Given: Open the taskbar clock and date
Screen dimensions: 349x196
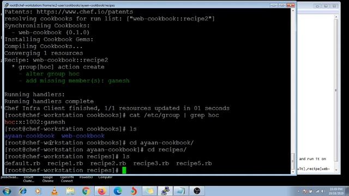Looking at the screenshot, I should (336, 191).
